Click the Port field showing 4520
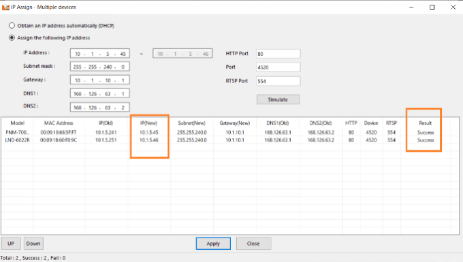The height and width of the screenshot is (262, 463). (278, 67)
